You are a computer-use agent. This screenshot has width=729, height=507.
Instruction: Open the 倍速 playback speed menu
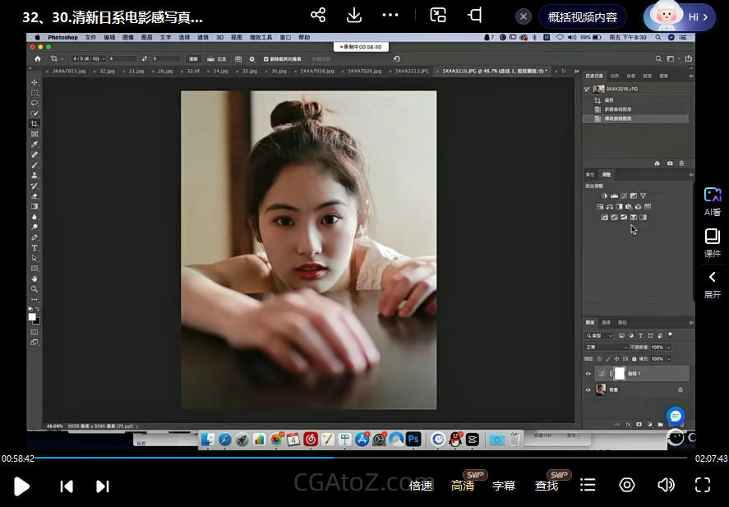[421, 486]
